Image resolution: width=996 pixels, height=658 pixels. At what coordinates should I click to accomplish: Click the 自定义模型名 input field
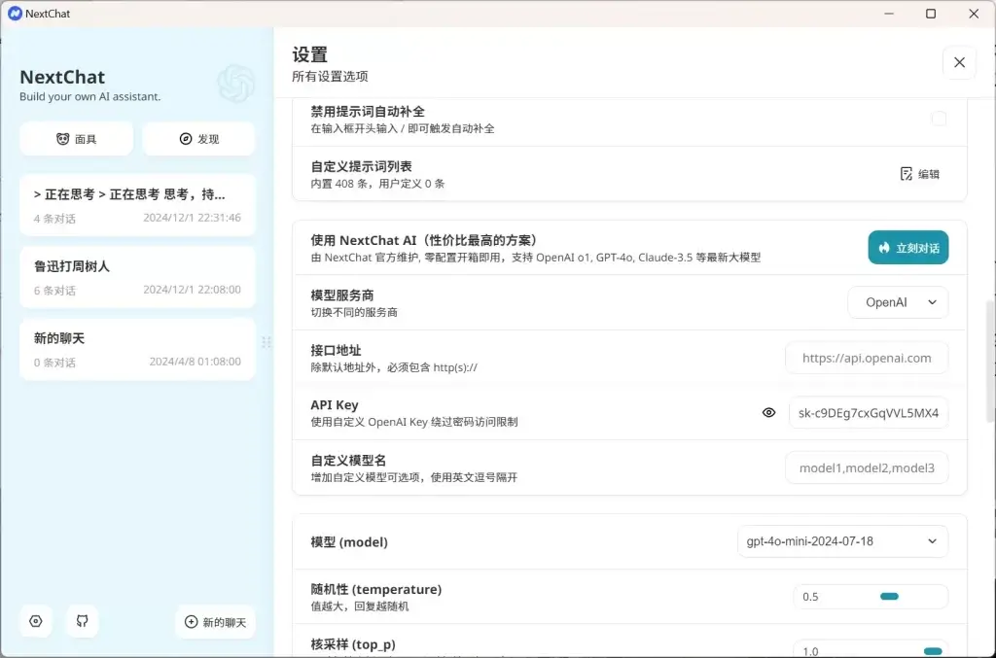pos(867,468)
